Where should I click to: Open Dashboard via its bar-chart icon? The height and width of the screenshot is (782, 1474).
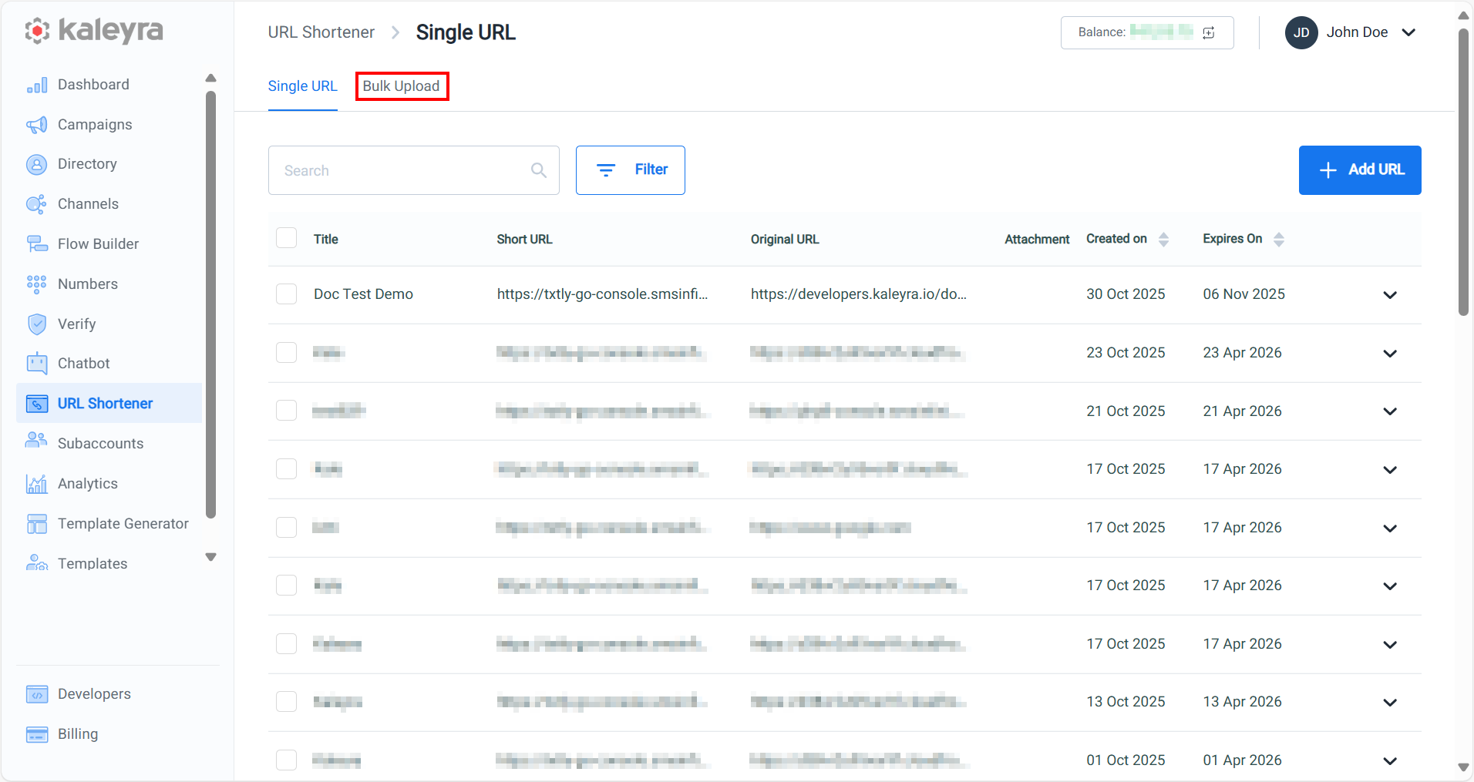click(x=37, y=85)
